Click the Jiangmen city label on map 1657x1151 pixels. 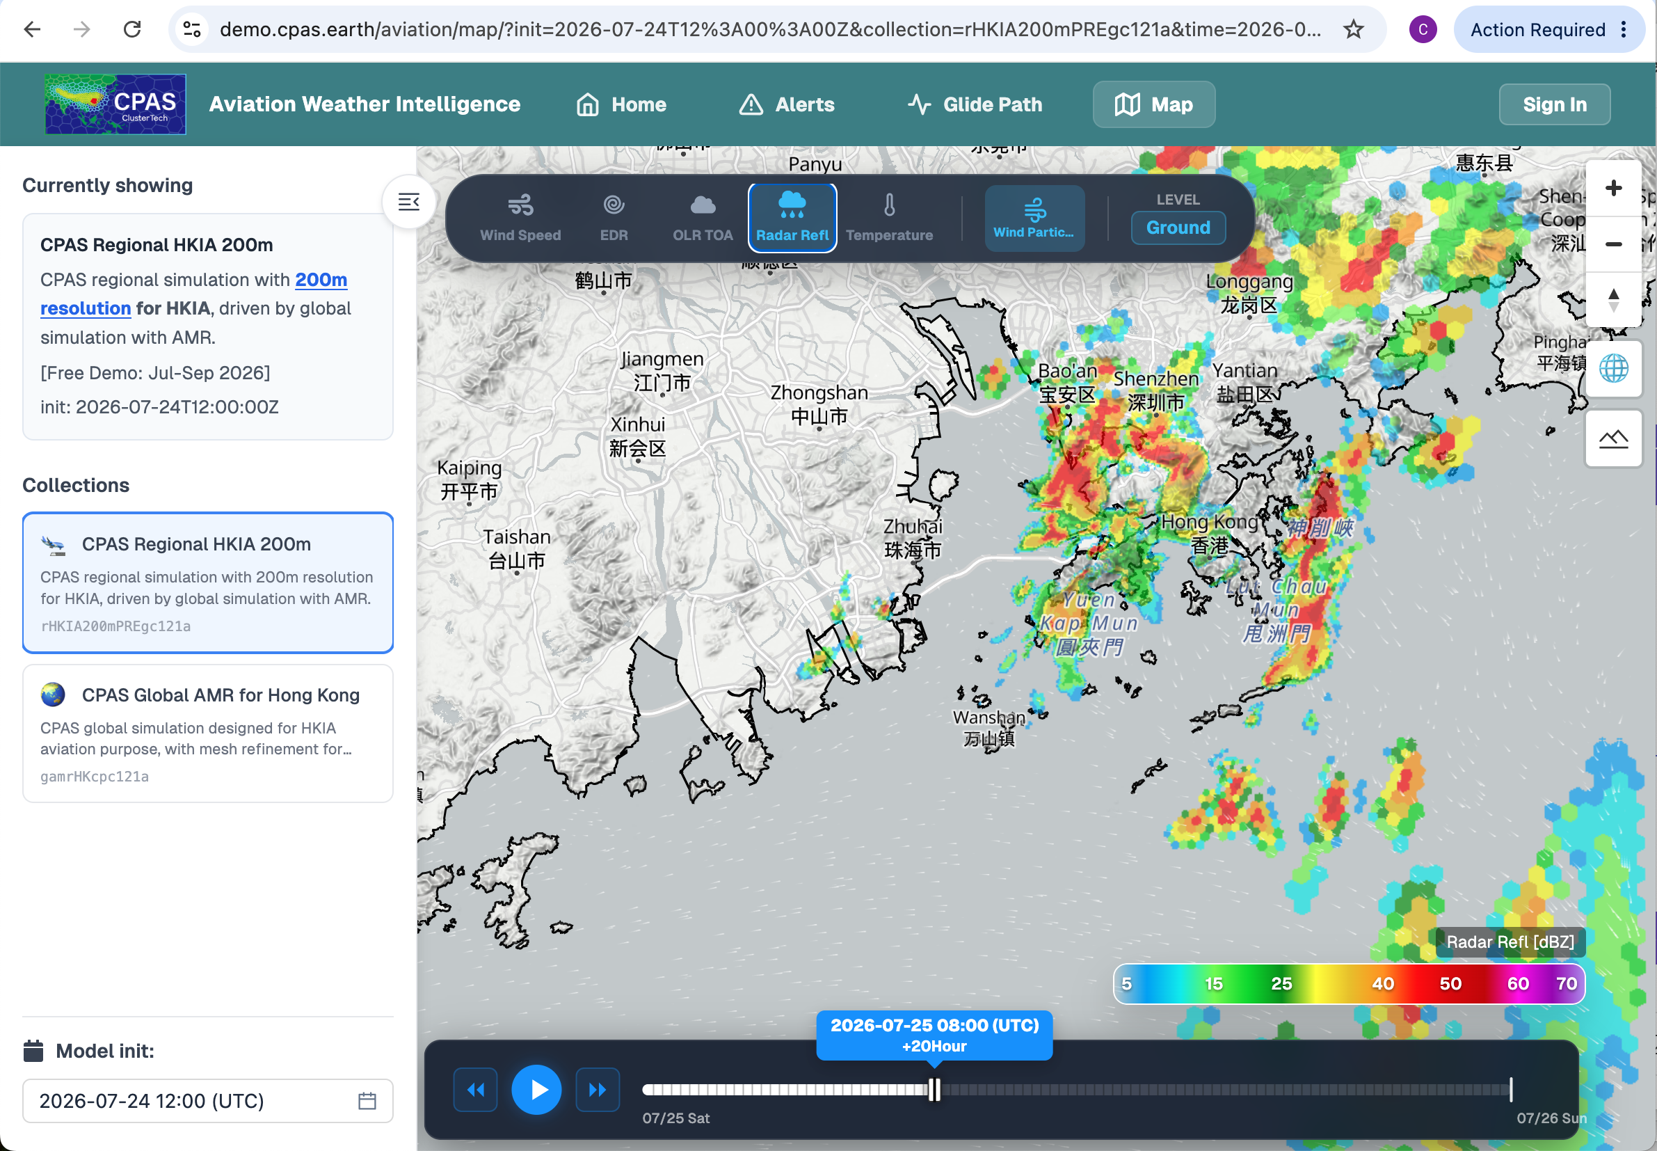tap(662, 371)
